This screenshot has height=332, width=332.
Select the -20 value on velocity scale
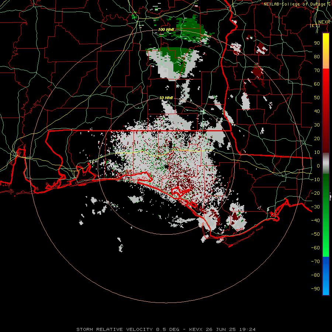315,193
